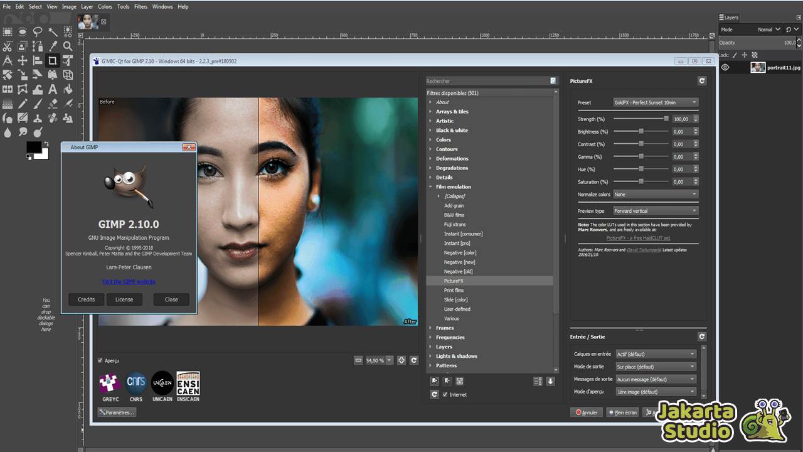
Task: Pick the Blur/Sharpen droplet tool
Action: pos(8,132)
